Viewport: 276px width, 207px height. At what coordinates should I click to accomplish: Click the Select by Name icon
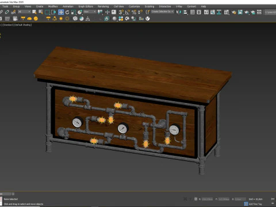pyautogui.click(x=41, y=12)
